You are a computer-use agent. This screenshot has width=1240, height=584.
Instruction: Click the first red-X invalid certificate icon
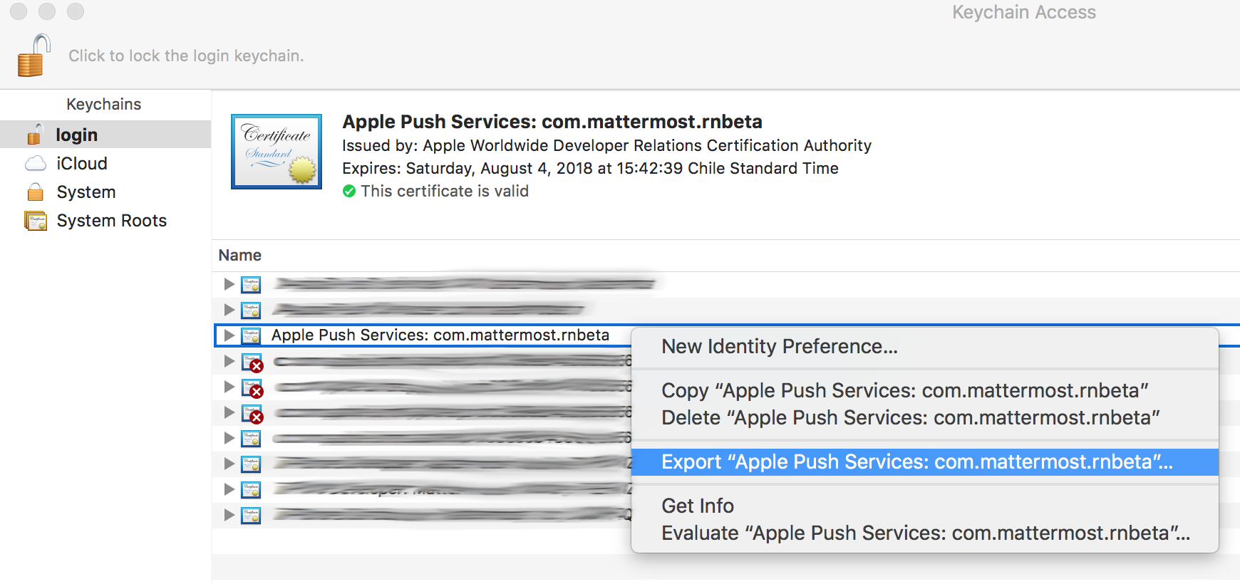click(252, 363)
